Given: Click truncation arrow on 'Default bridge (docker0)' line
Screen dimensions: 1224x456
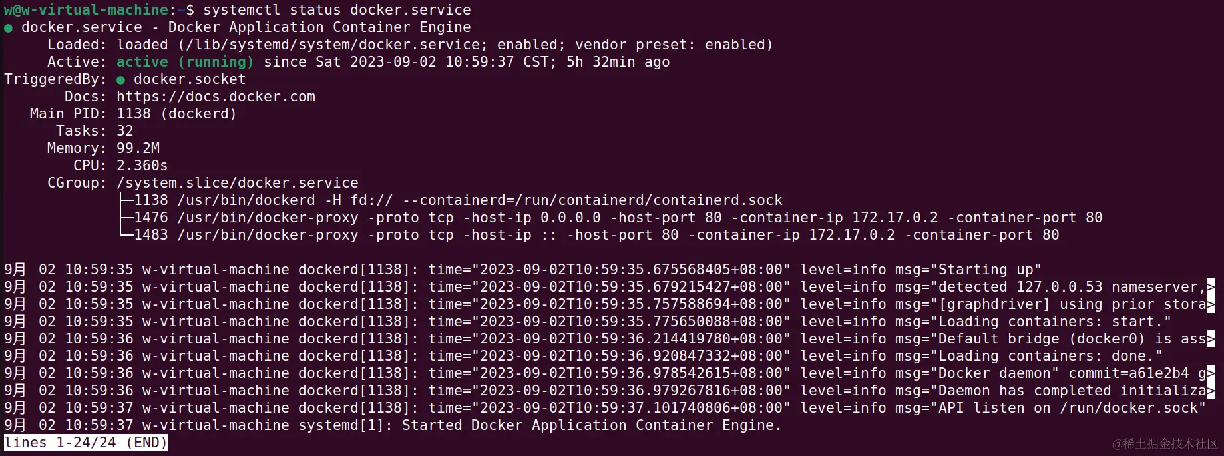Looking at the screenshot, I should point(1211,339).
